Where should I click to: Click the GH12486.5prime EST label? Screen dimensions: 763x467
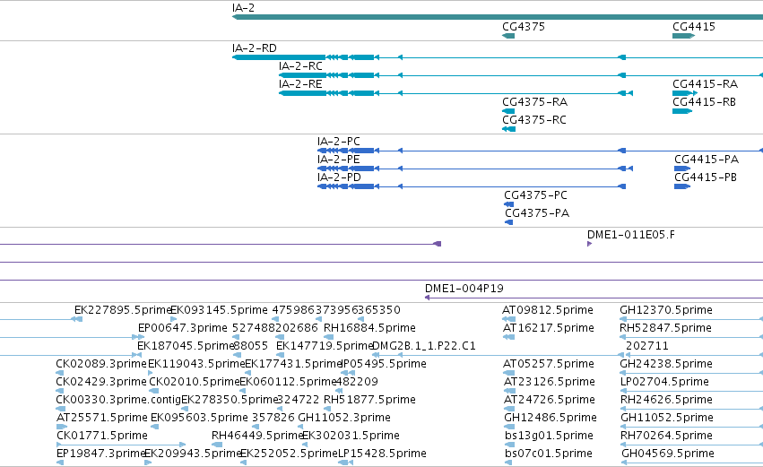pos(551,419)
